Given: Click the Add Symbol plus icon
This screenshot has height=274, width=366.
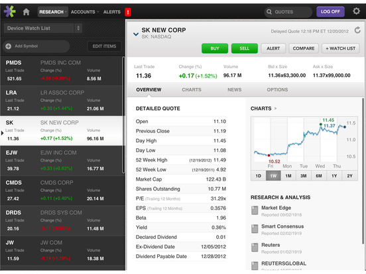Looking at the screenshot, I should coord(9,46).
